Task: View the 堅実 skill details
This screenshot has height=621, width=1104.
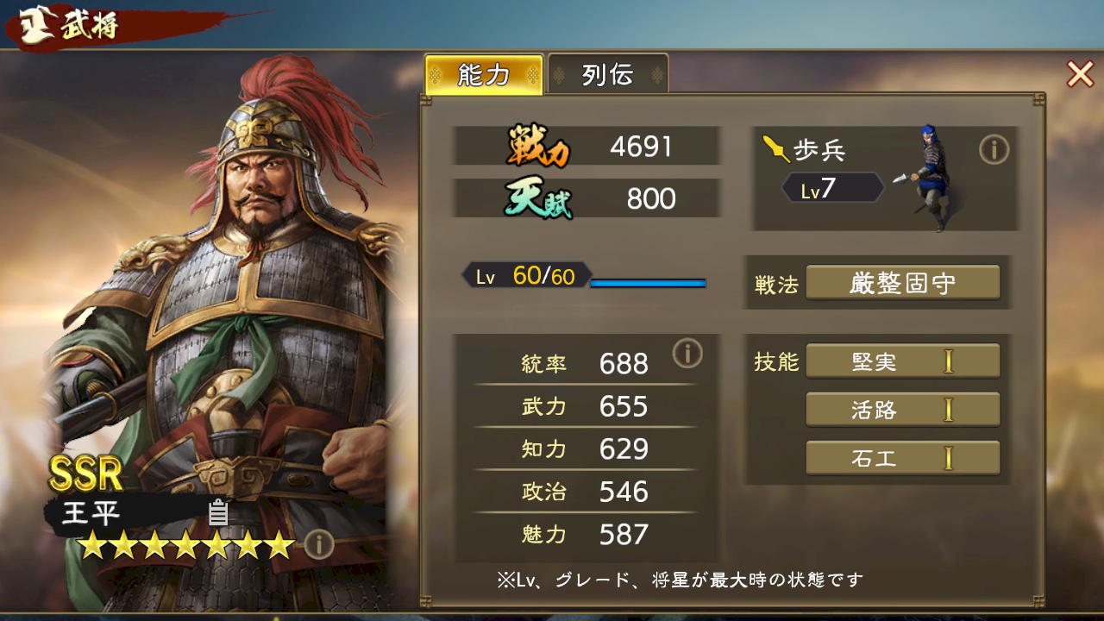Action: coord(903,361)
